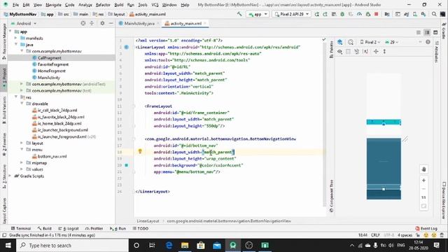Screen dimensions: 448x252
Task: Collapse the java folder
Action: 15,45
